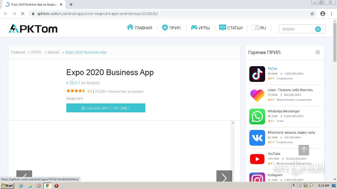
Task: Close the Expo 2020 Business App tab
Action: (x=61, y=4)
